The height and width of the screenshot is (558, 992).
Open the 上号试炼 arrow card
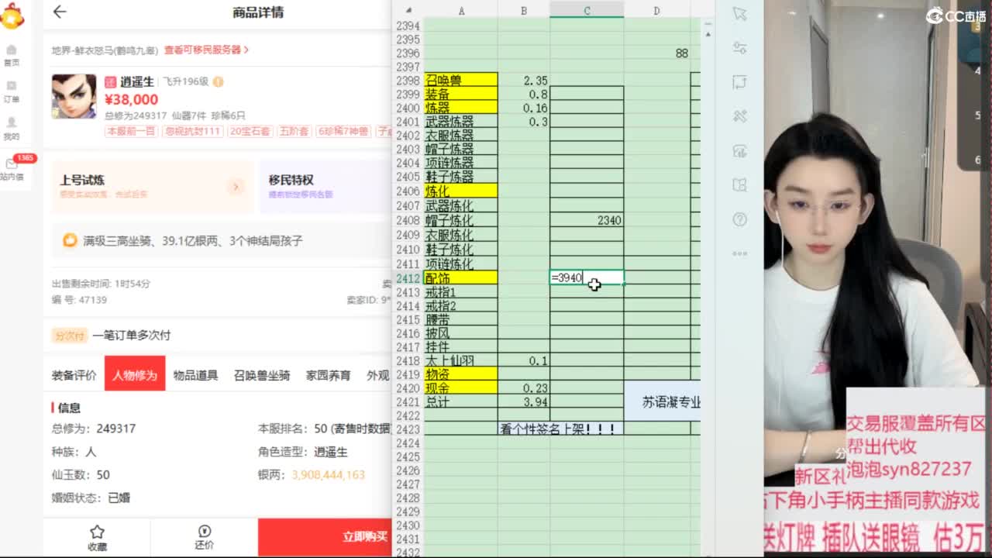(153, 187)
